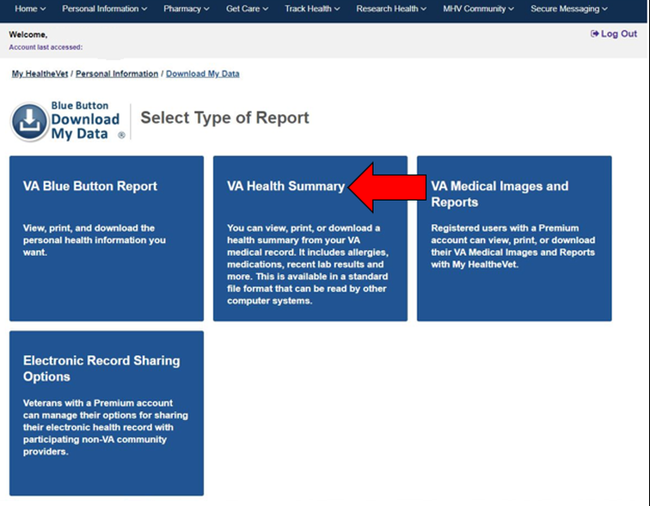Expand the Get Care chevron arrow
The height and width of the screenshot is (506, 650).
tap(266, 9)
